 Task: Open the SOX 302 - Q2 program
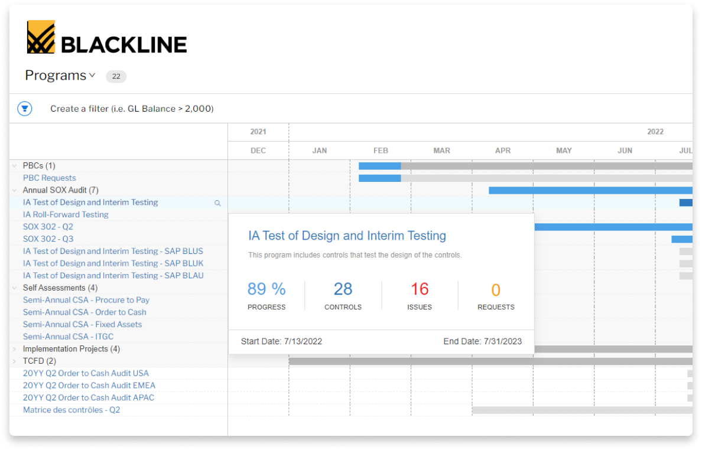pyautogui.click(x=48, y=227)
